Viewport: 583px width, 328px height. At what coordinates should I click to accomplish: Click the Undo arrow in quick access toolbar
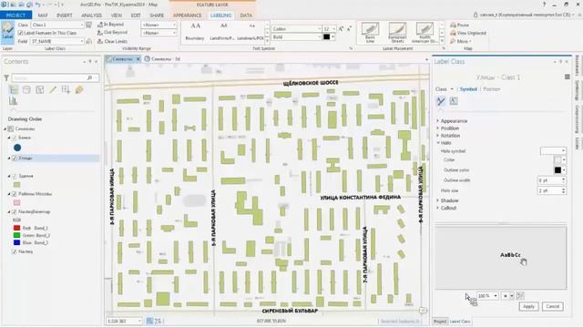click(x=38, y=5)
